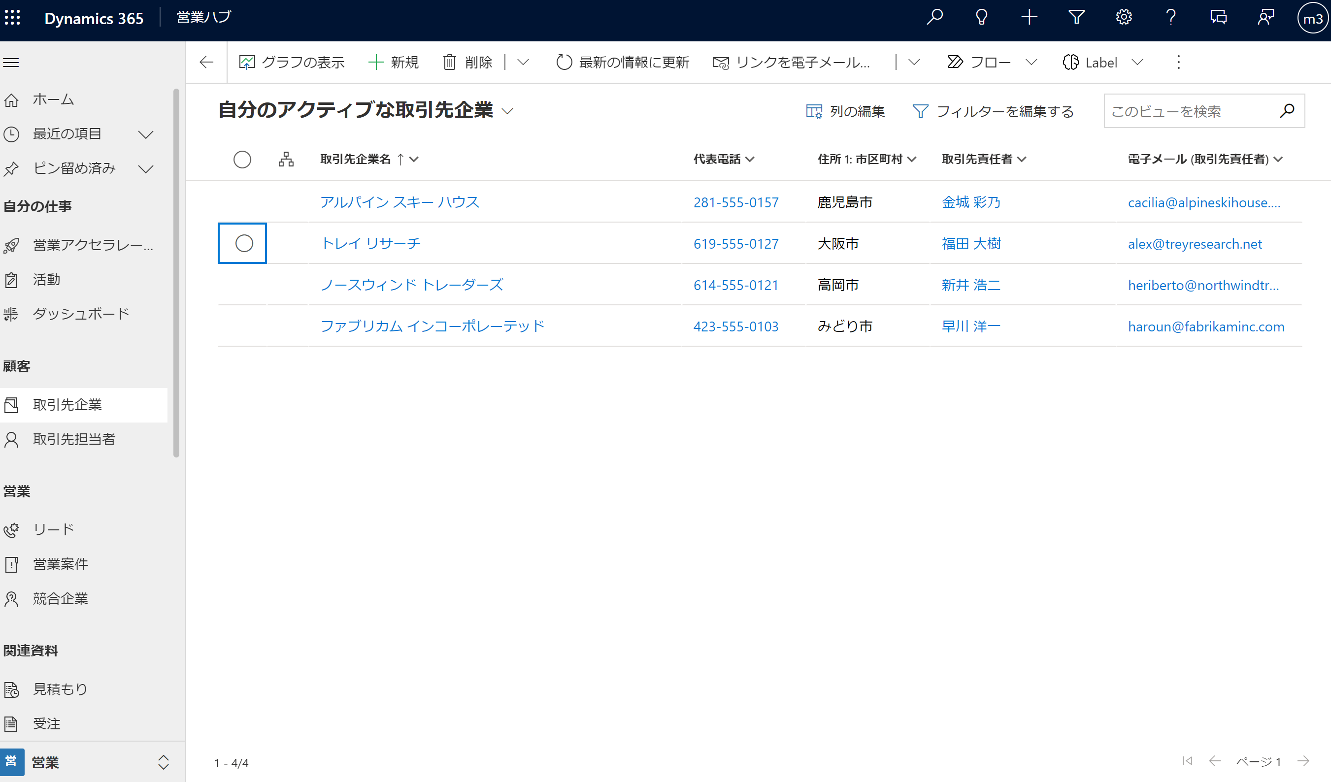Show chart with グラフの表示
The width and height of the screenshot is (1331, 782).
point(292,63)
